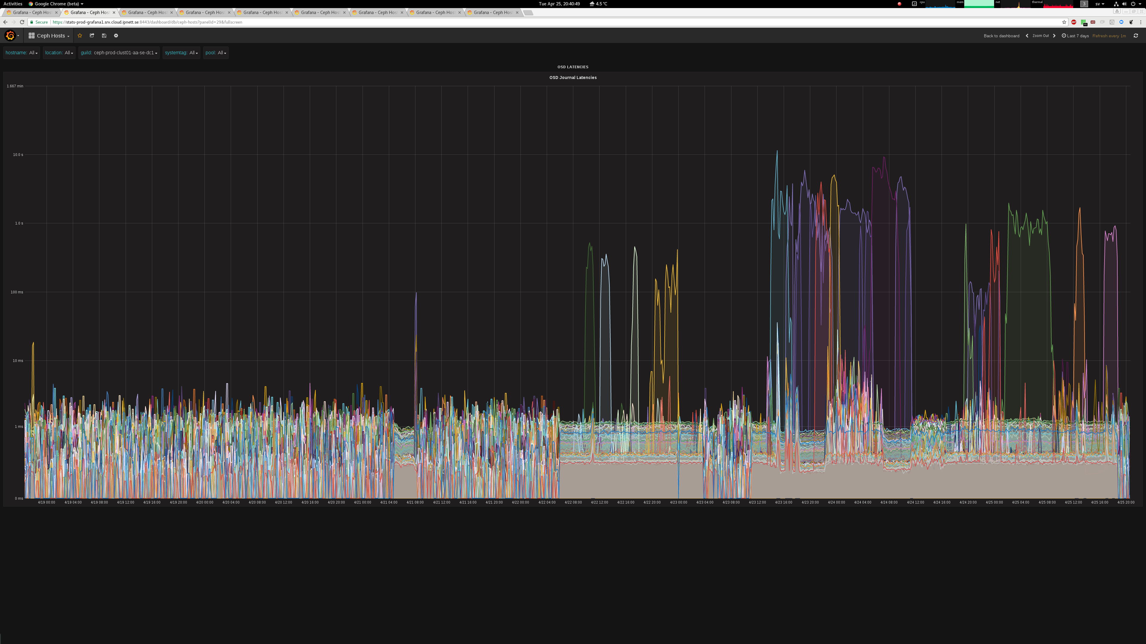
Task: Shift time range forward with right chevron
Action: [x=1054, y=35]
